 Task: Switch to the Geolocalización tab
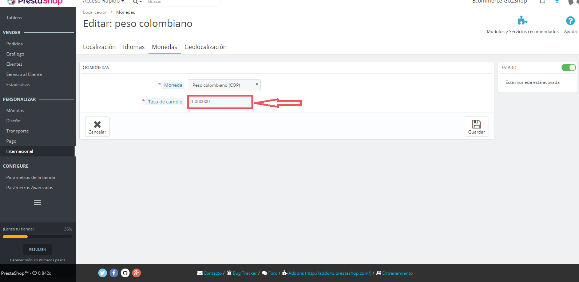click(x=205, y=47)
